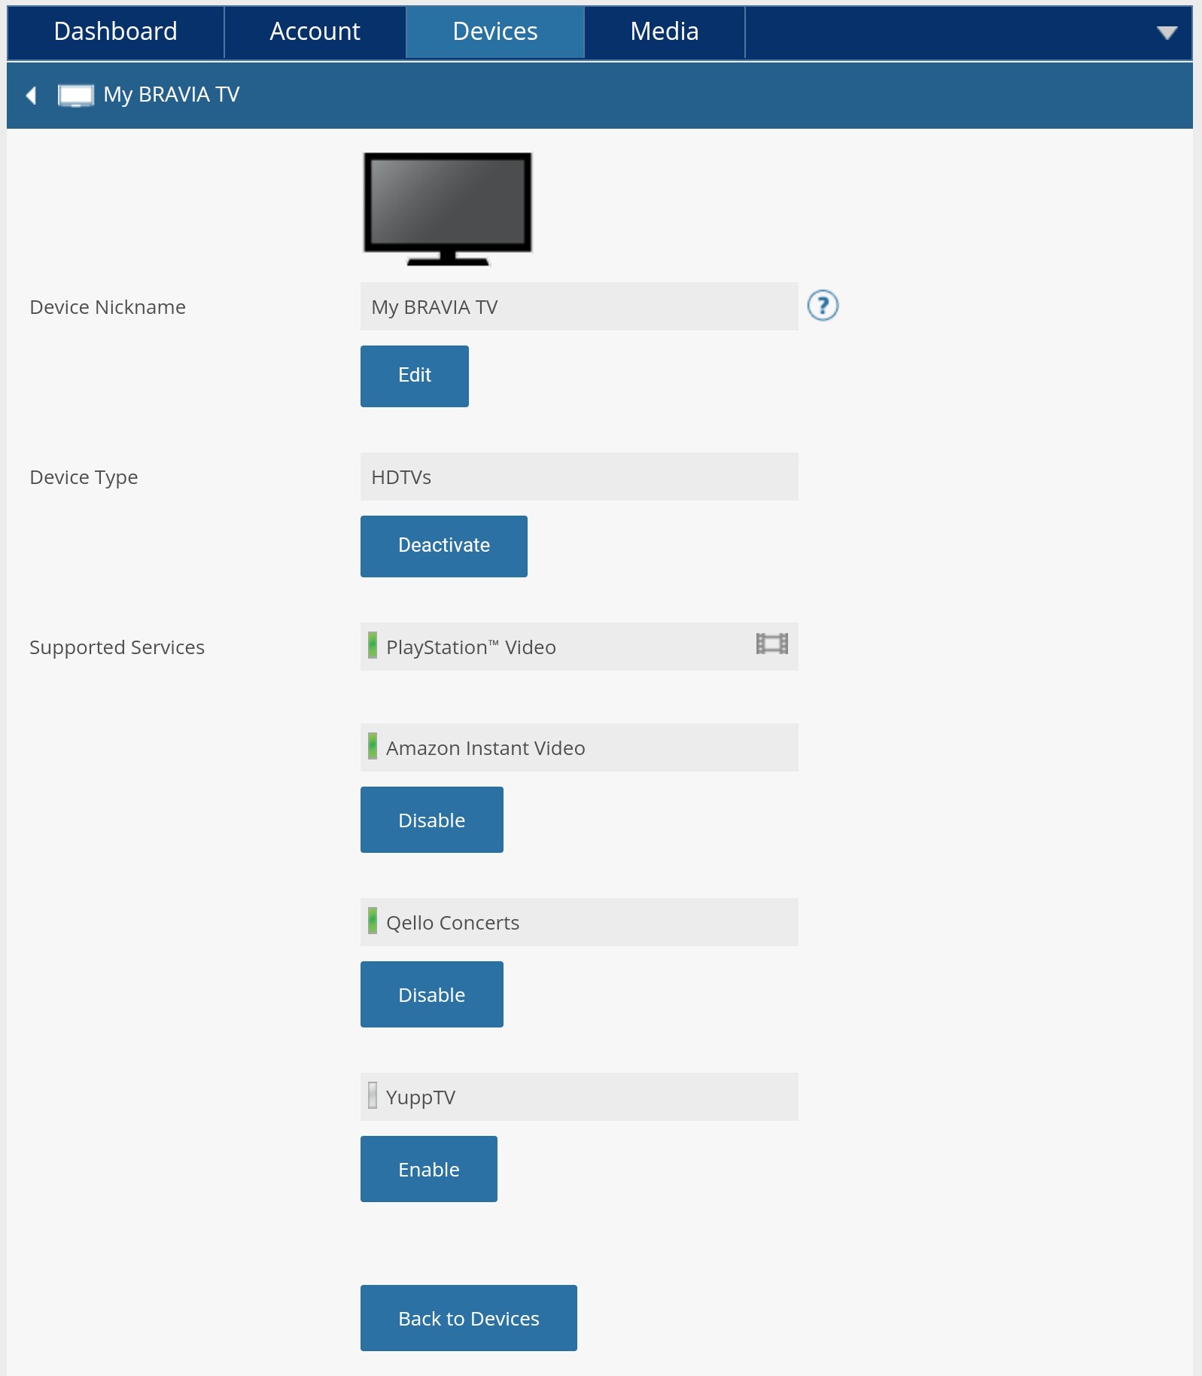
Task: Disable the Amazon Instant Video service
Action: click(x=431, y=820)
